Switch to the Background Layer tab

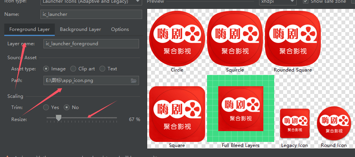point(80,29)
